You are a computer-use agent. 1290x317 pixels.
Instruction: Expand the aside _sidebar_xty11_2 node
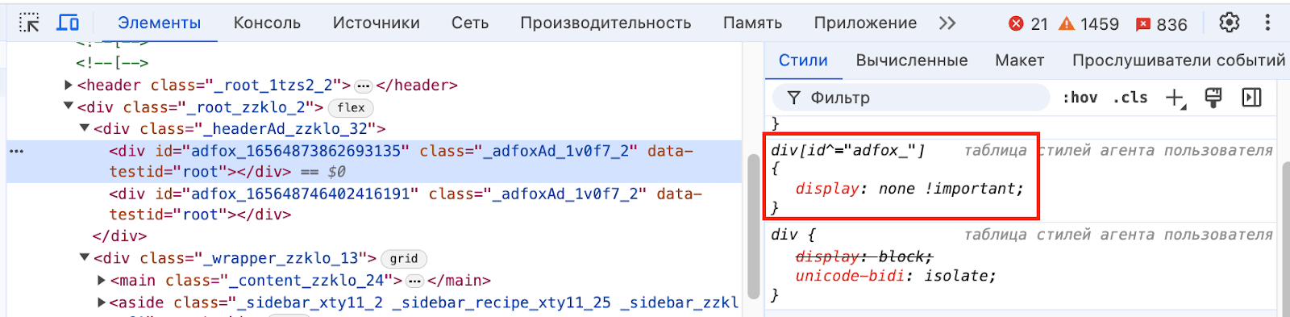(102, 302)
